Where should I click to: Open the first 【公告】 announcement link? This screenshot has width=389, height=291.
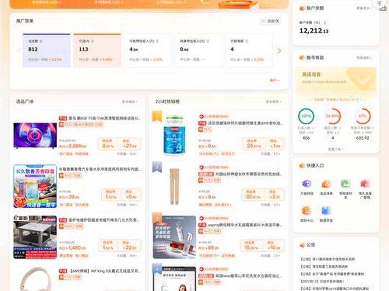327,259
